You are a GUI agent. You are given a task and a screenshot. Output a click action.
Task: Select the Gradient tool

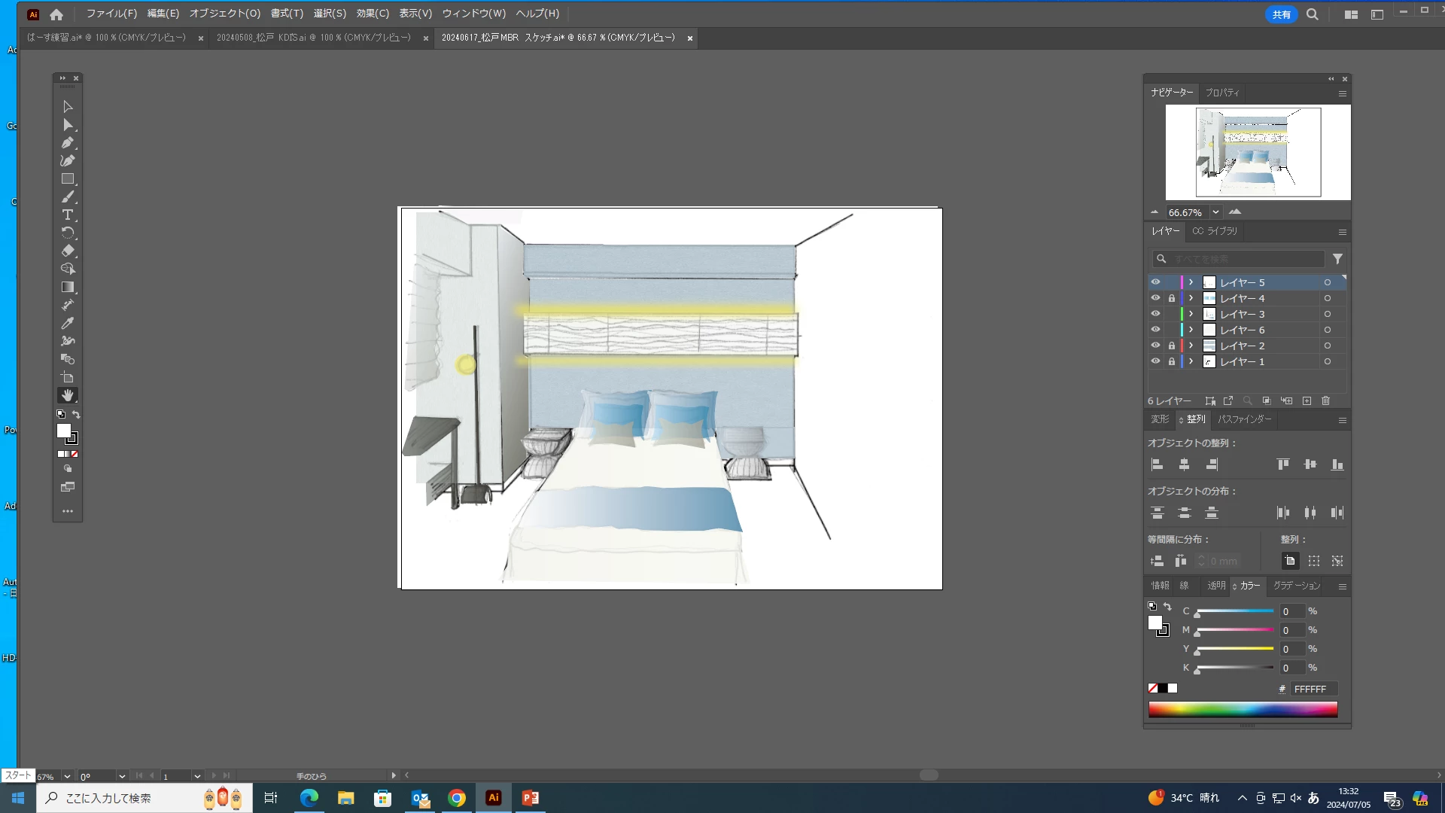point(68,287)
